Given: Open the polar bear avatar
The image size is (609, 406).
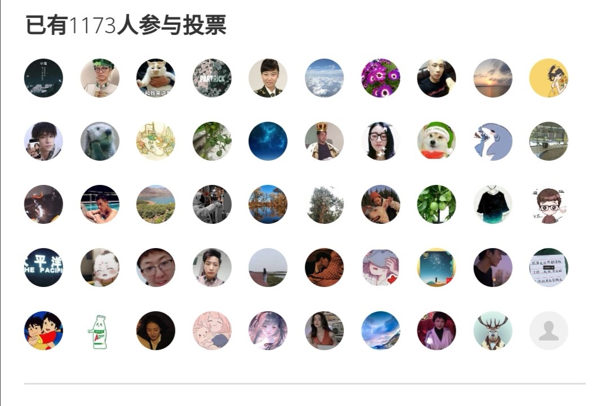Looking at the screenshot, I should pos(100,141).
